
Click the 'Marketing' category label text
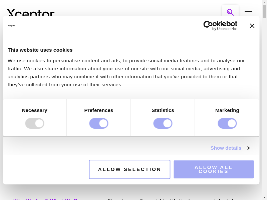click(x=227, y=110)
